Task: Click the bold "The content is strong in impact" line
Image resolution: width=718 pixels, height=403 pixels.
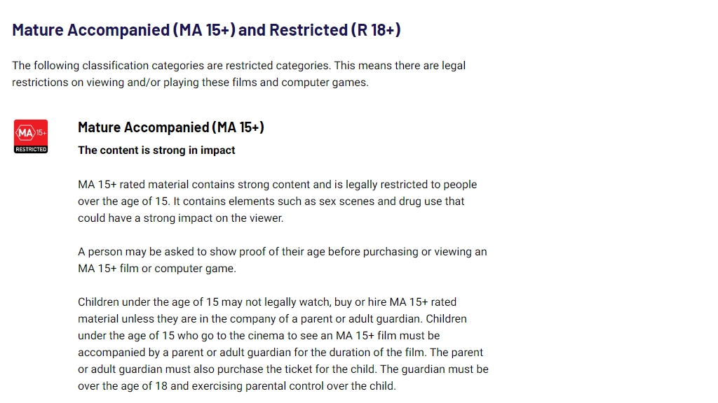Action: 156,150
